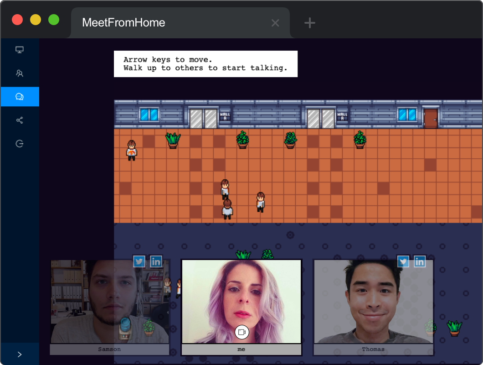Toggle your camera on the 'me' video tile

click(x=241, y=332)
